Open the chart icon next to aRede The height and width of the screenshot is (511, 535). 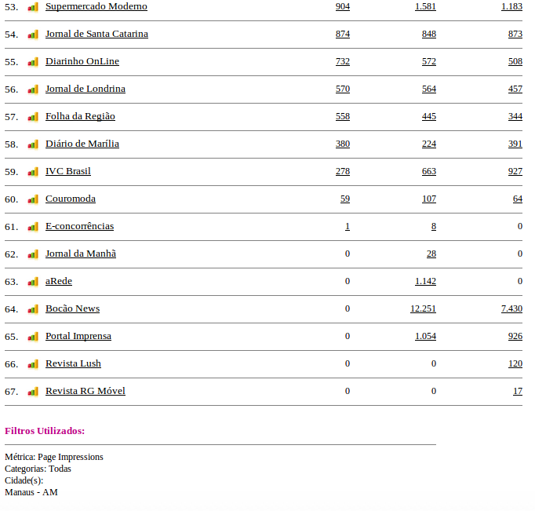(x=33, y=282)
